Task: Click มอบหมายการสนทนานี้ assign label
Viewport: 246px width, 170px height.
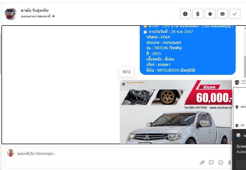Action: 36,16
